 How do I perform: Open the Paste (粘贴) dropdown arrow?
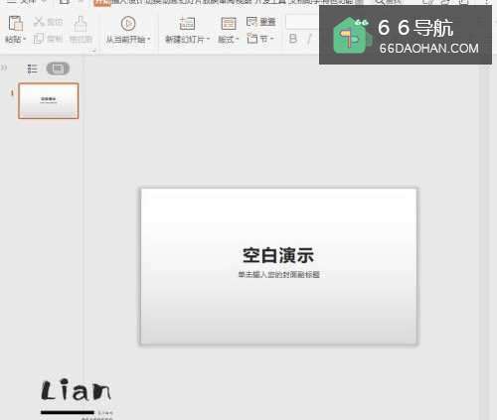click(x=25, y=40)
